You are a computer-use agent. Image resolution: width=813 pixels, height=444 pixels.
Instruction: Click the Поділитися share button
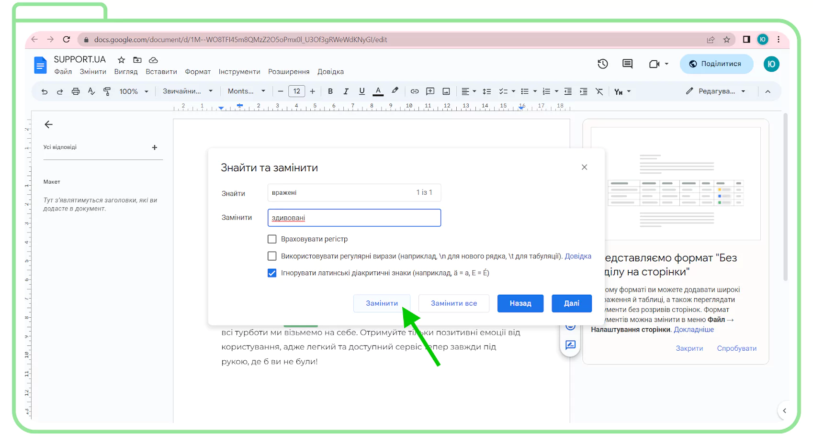click(716, 64)
